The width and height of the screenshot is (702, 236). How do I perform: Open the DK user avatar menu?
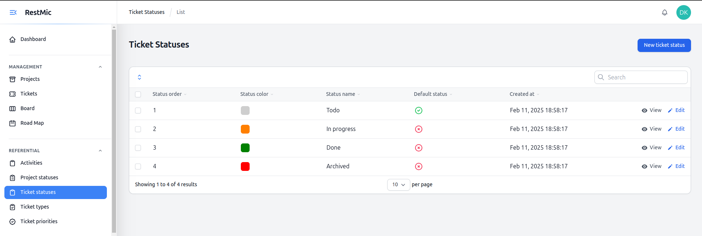[683, 12]
